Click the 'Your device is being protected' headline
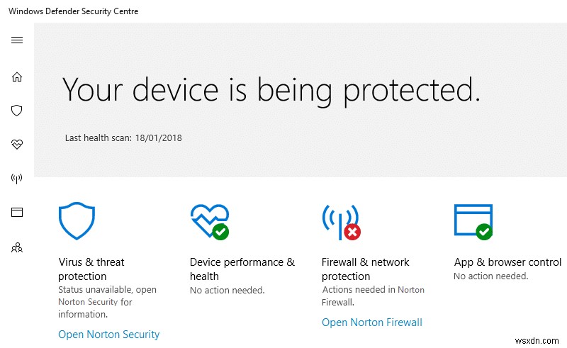This screenshot has height=348, width=567. click(271, 90)
